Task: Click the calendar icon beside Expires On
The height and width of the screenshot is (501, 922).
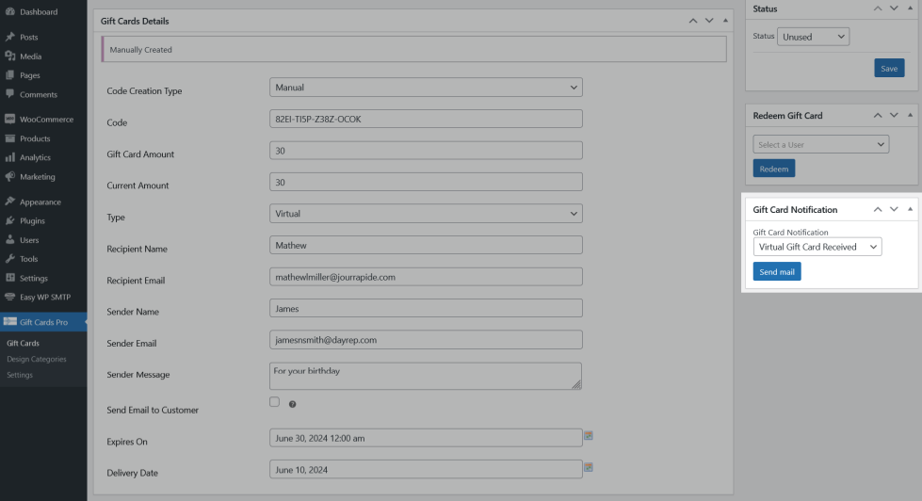Action: [589, 436]
